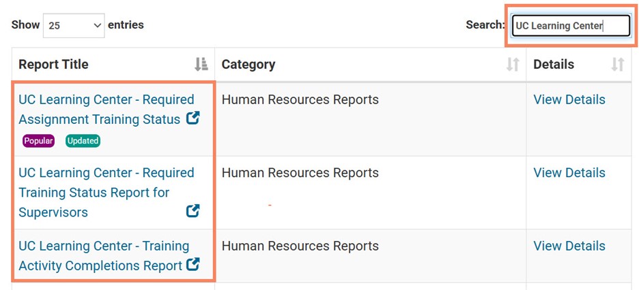Click the green Updated badge

point(83,141)
